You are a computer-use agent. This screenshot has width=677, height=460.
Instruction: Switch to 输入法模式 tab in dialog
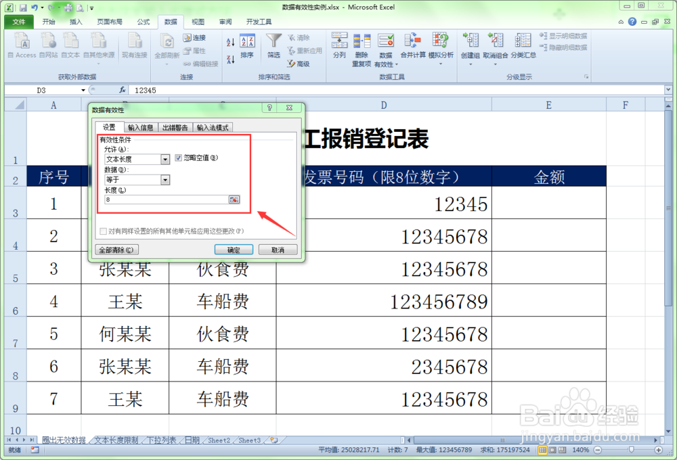coord(213,127)
